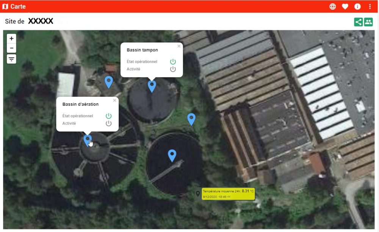379x232 pixels.
Task: Toggle Activité power icon in Bassin tampon
Action: click(173, 69)
